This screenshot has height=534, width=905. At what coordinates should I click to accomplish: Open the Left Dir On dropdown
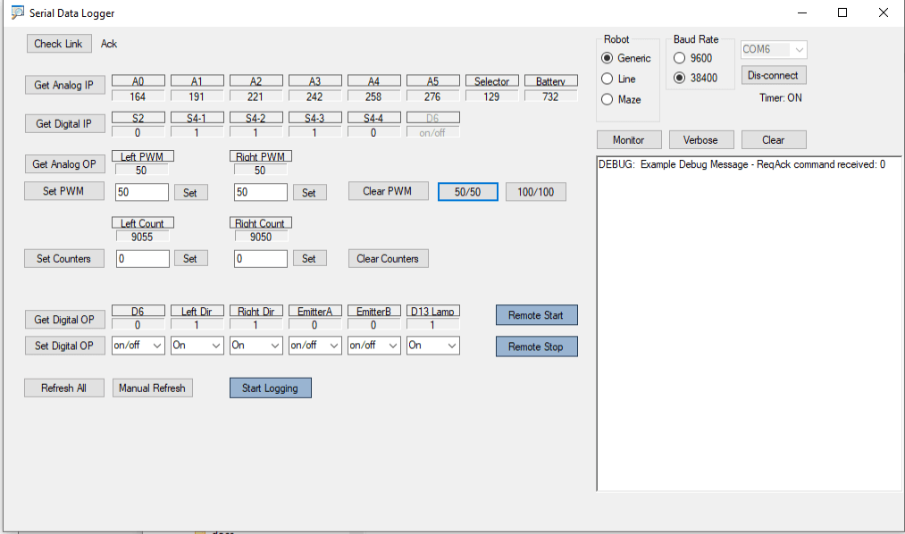click(197, 346)
